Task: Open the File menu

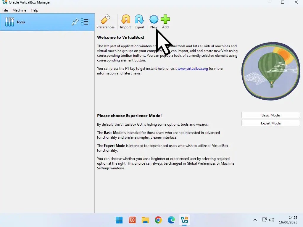Action: 5,10
